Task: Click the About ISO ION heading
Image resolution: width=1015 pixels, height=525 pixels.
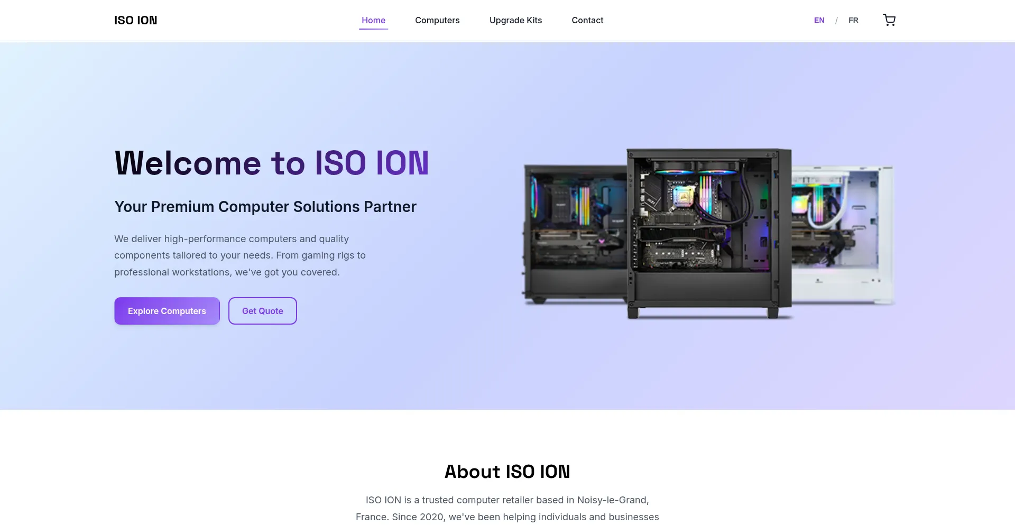Action: 507,472
